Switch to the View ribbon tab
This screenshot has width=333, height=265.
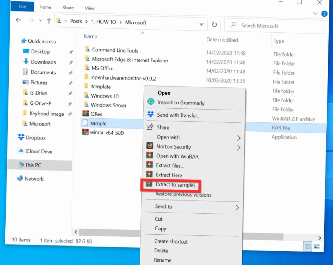90,8
